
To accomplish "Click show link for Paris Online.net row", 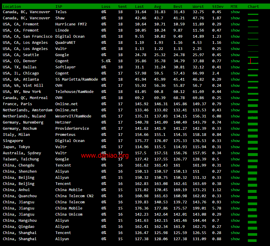I will (x=235, y=104).
